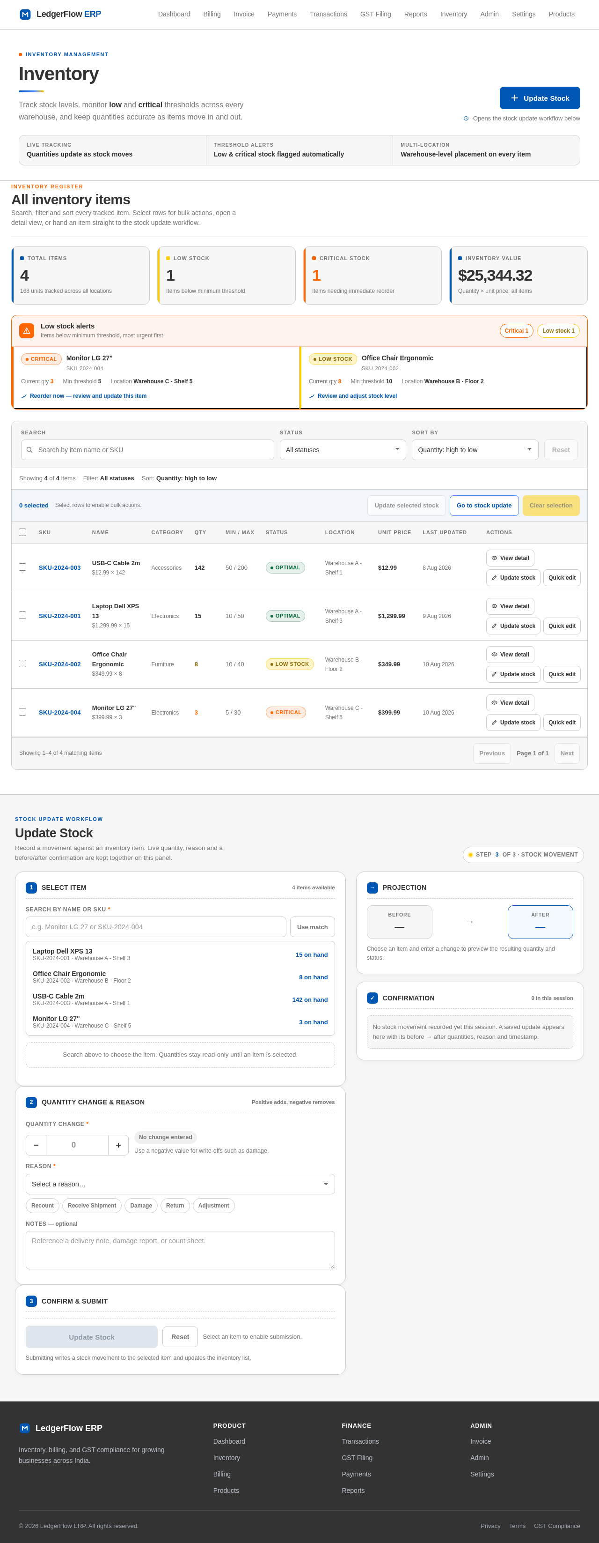Viewport: 599px width, 1543px height.
Task: Click LedgerFlow ERP logo icon in footer
Action: 24,1428
